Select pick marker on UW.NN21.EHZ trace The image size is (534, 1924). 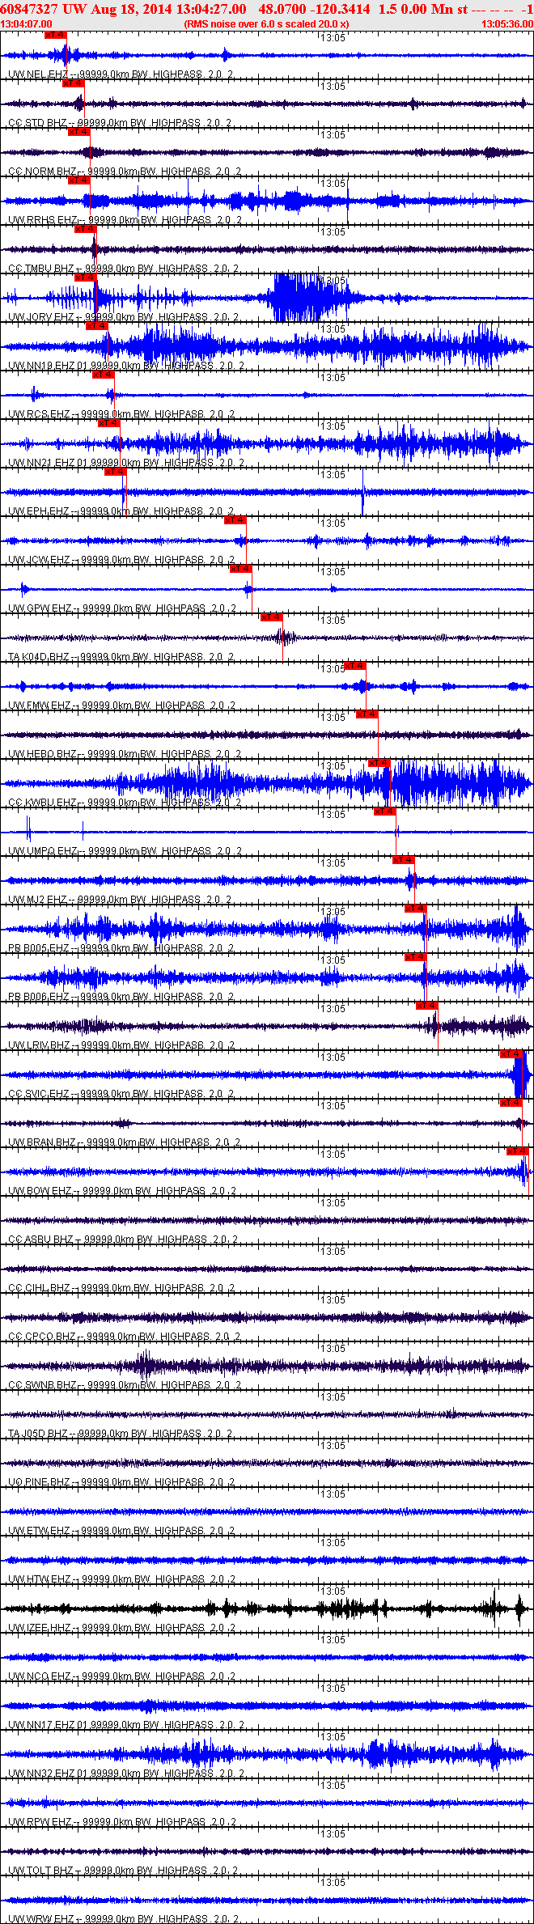(109, 423)
